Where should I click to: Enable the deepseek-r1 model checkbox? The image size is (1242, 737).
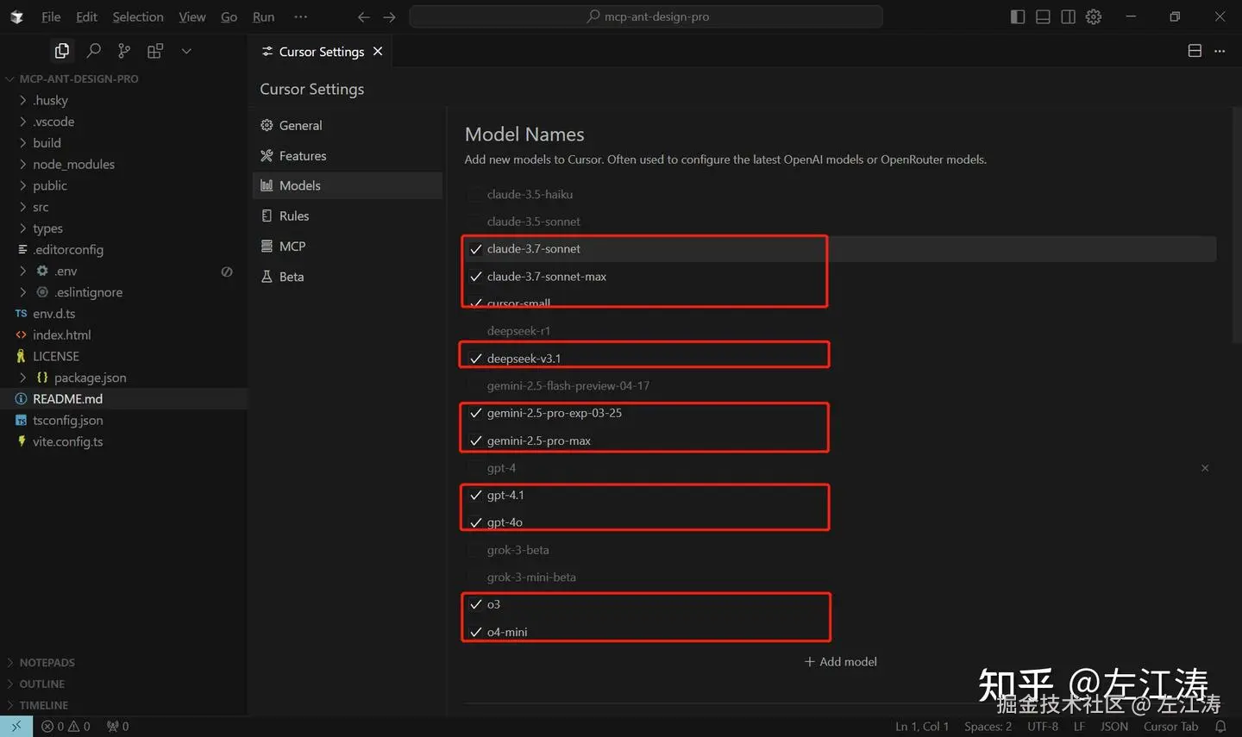point(476,331)
